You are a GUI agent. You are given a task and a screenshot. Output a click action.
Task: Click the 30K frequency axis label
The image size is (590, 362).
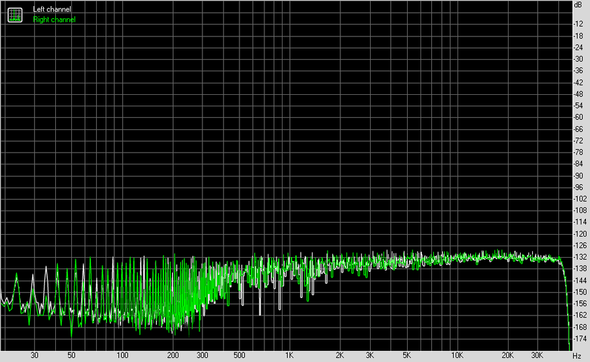(538, 355)
